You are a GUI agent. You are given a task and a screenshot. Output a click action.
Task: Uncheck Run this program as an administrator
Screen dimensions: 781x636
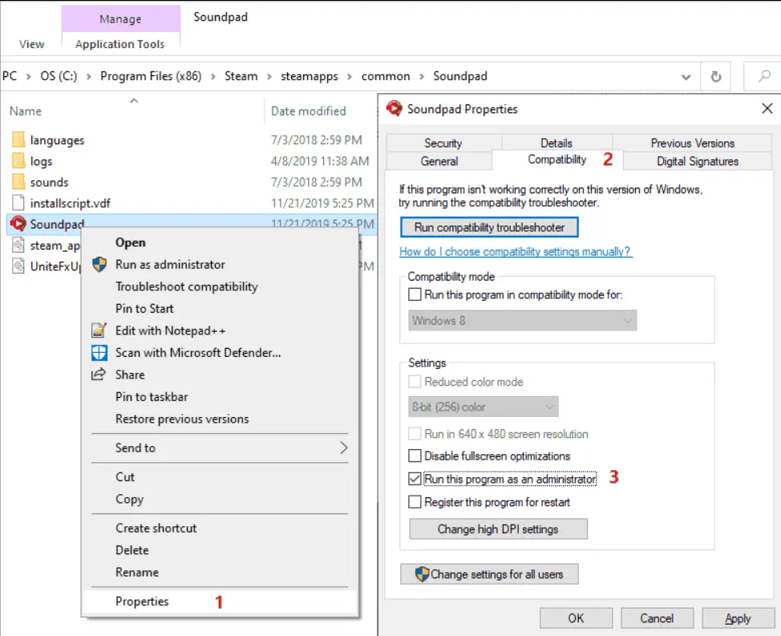click(415, 479)
